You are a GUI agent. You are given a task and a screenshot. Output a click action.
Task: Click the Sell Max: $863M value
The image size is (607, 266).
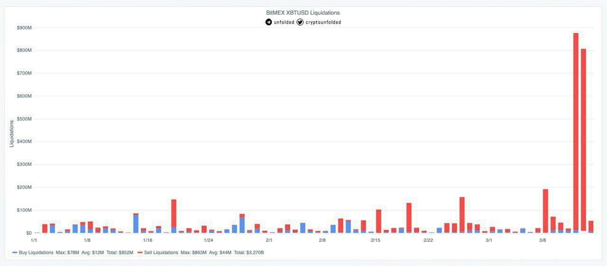193,253
